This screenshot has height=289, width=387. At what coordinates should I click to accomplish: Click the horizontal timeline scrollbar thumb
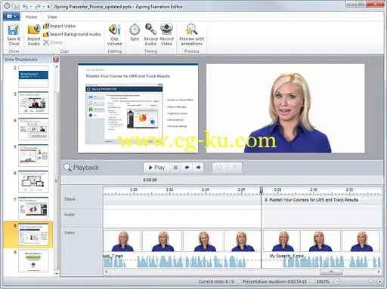(x=331, y=272)
